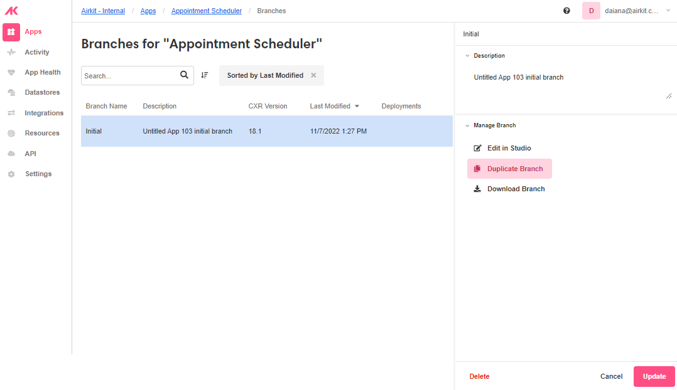Remove the Sorted by Last Modified filter

pyautogui.click(x=313, y=75)
